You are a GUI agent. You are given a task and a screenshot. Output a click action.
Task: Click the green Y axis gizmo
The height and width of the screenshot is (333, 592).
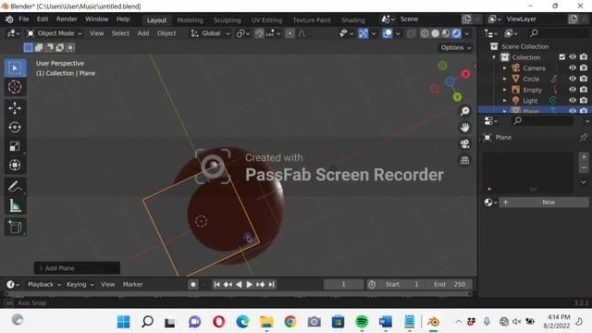[457, 97]
